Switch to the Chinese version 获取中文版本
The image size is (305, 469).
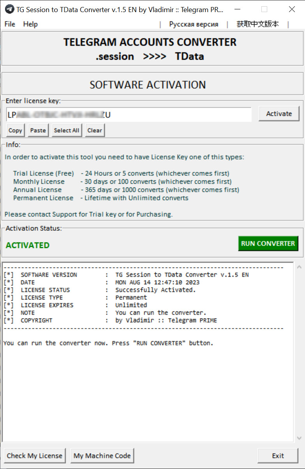pos(257,24)
